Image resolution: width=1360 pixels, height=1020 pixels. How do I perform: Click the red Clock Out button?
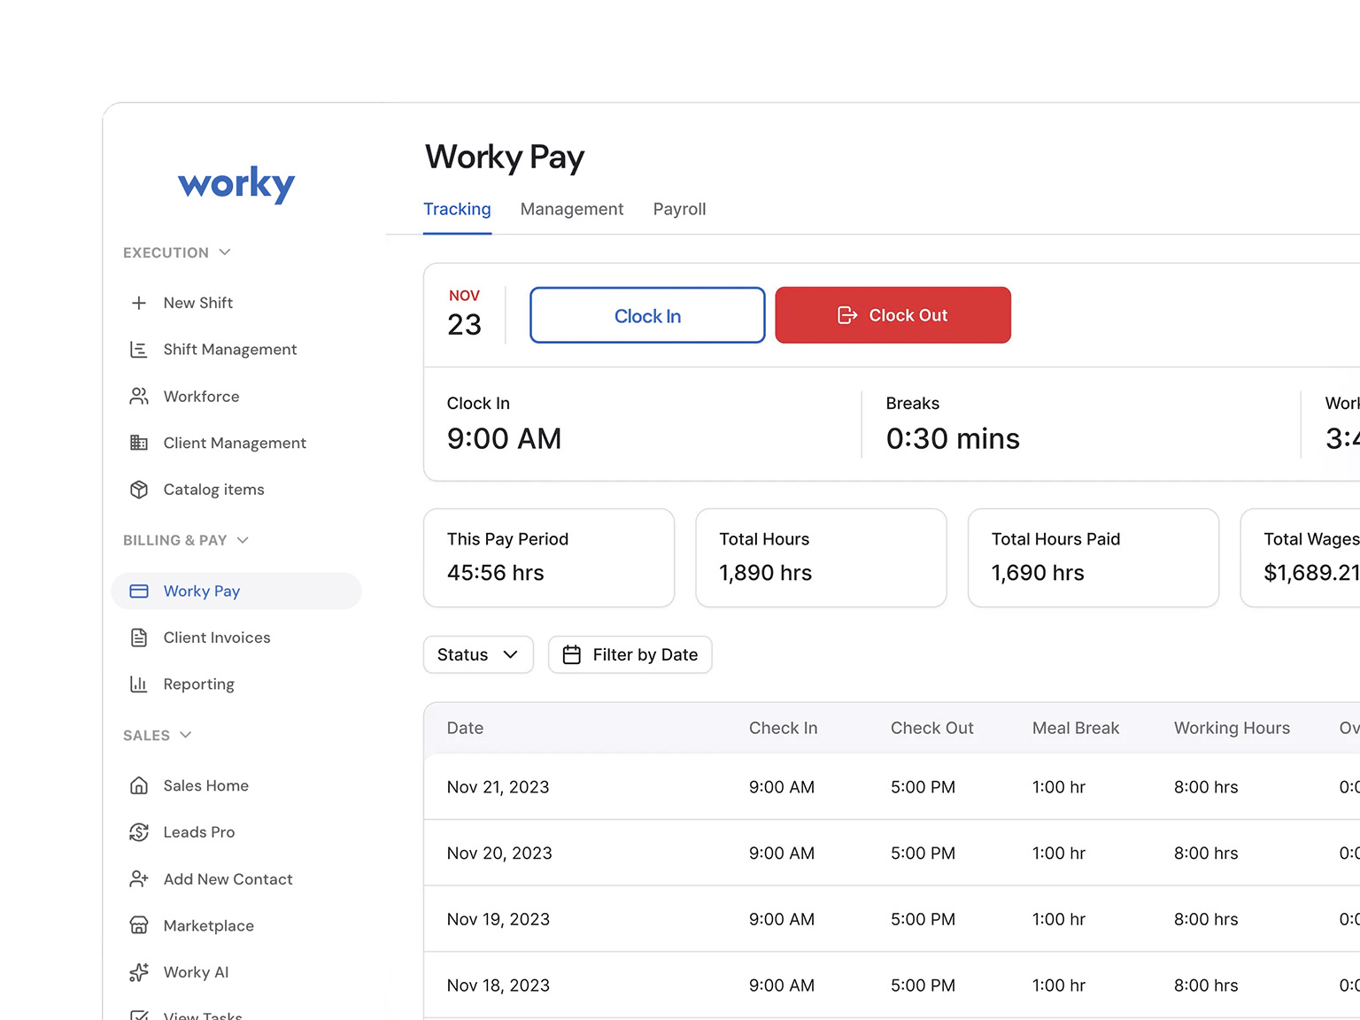point(892,315)
